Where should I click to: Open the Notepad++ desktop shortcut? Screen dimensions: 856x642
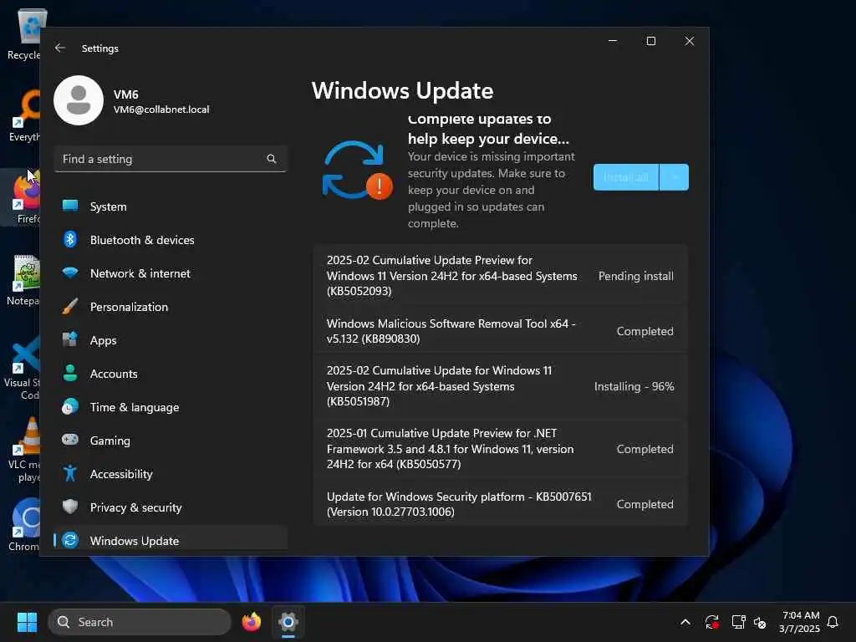point(23,281)
